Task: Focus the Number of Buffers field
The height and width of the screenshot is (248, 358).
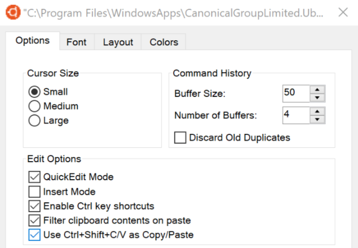Action: (296, 115)
